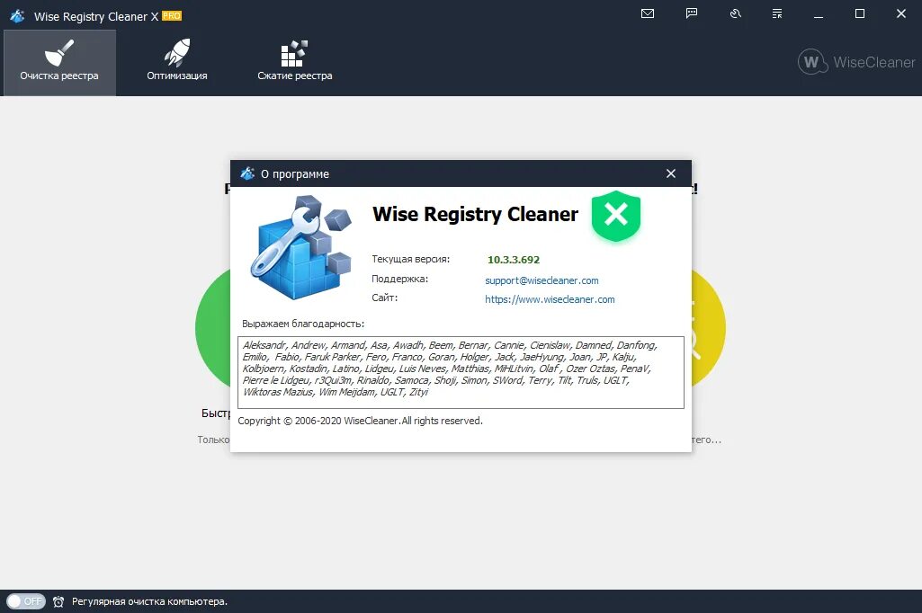The width and height of the screenshot is (922, 613).
Task: Close the main Wise Registry Cleaner window
Action: point(900,13)
